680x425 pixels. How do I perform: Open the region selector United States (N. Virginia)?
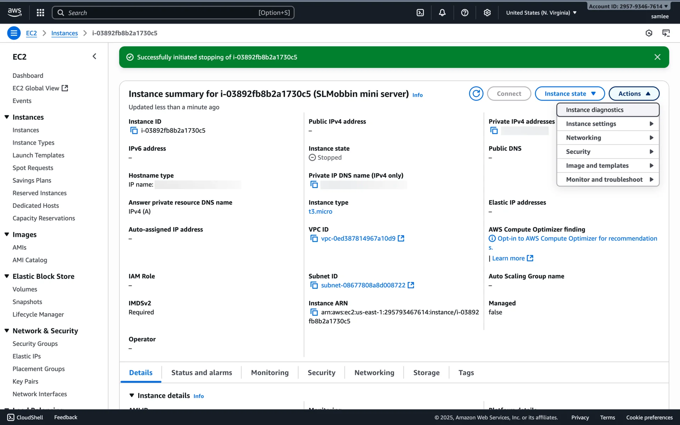[x=541, y=13]
